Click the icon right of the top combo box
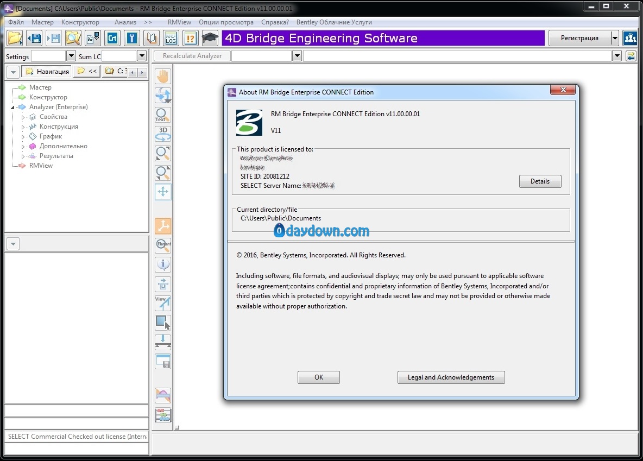This screenshot has height=461, width=643. (x=631, y=56)
